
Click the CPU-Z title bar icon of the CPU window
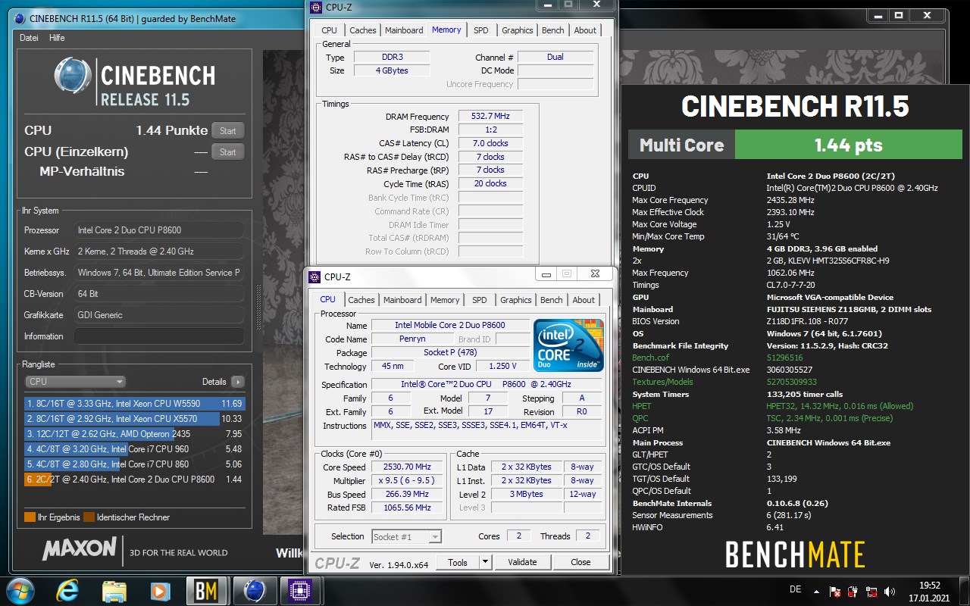coord(314,277)
